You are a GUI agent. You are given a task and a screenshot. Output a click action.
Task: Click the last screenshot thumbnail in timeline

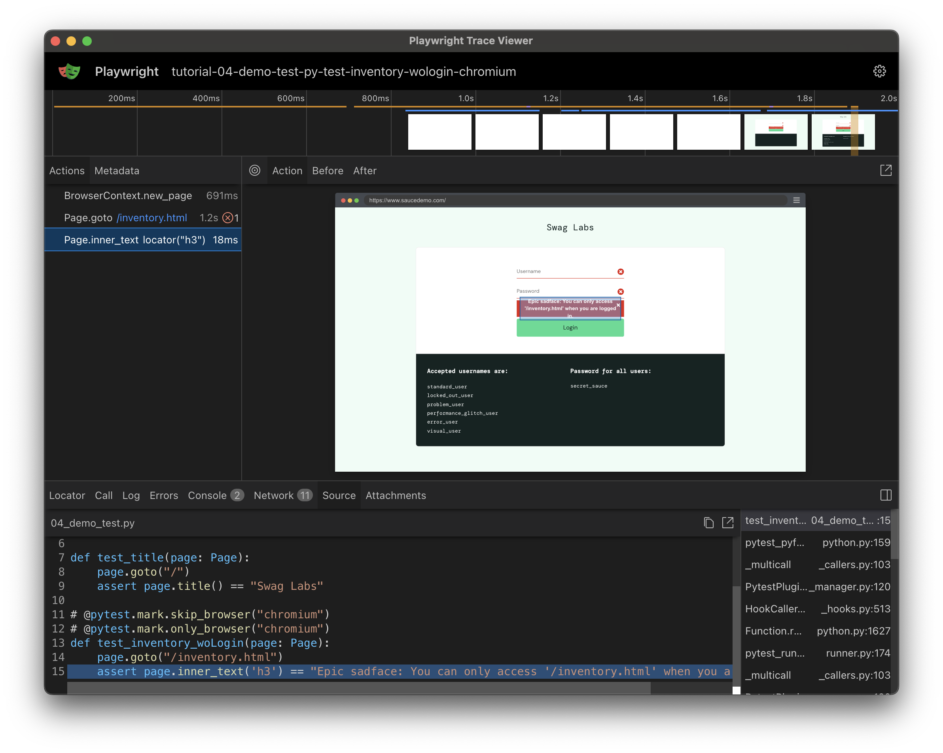(x=843, y=132)
